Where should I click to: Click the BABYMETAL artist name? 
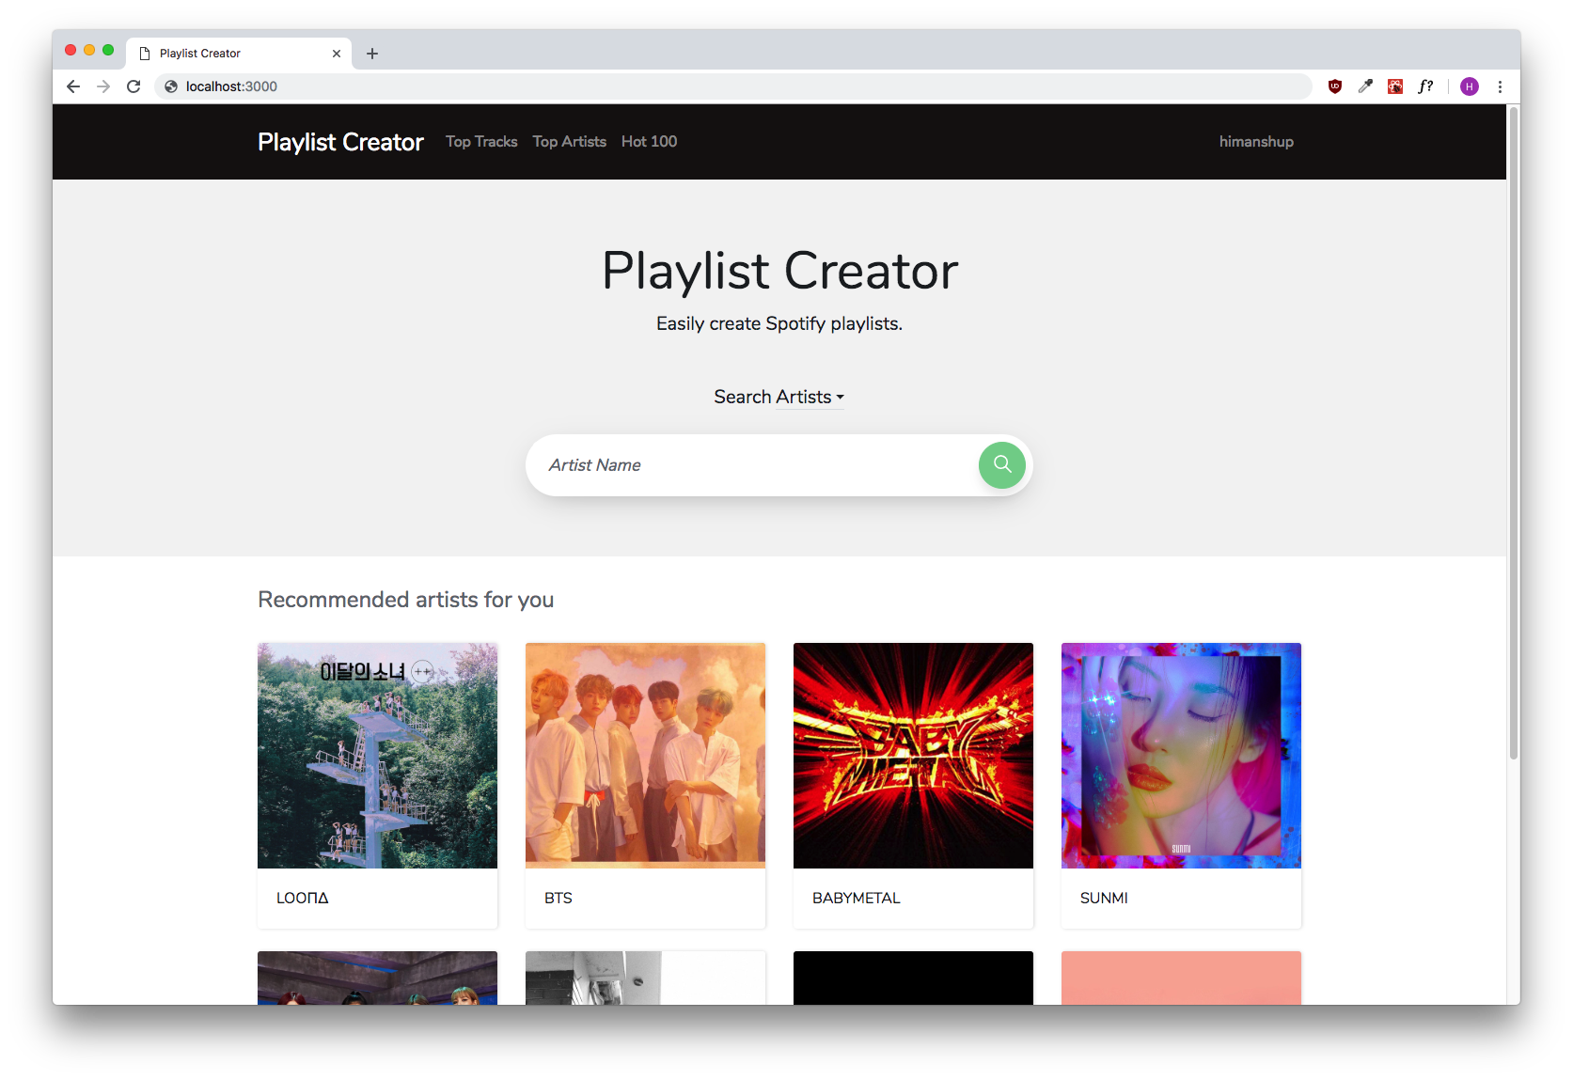click(x=856, y=898)
